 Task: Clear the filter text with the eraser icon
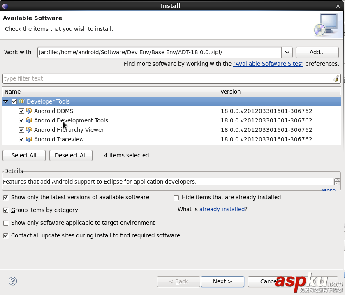pos(336,78)
